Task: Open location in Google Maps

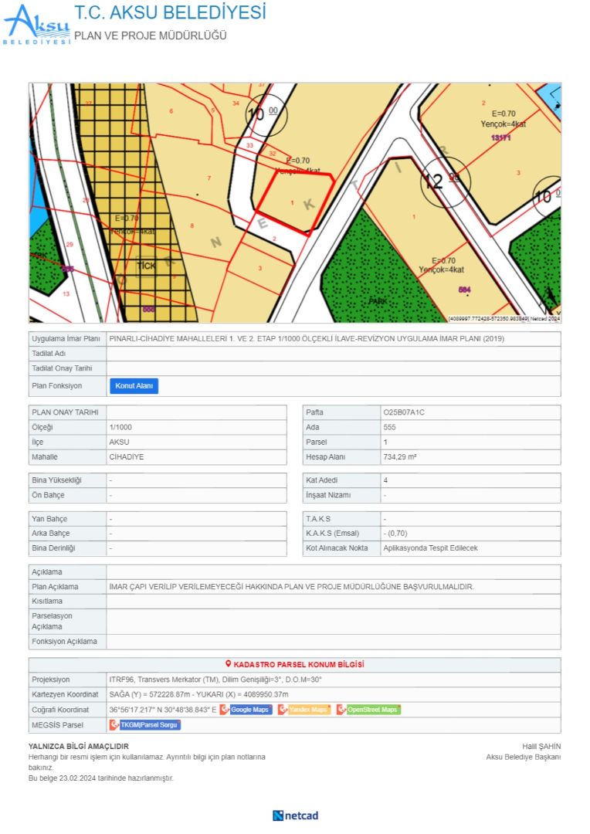Action: coord(250,710)
